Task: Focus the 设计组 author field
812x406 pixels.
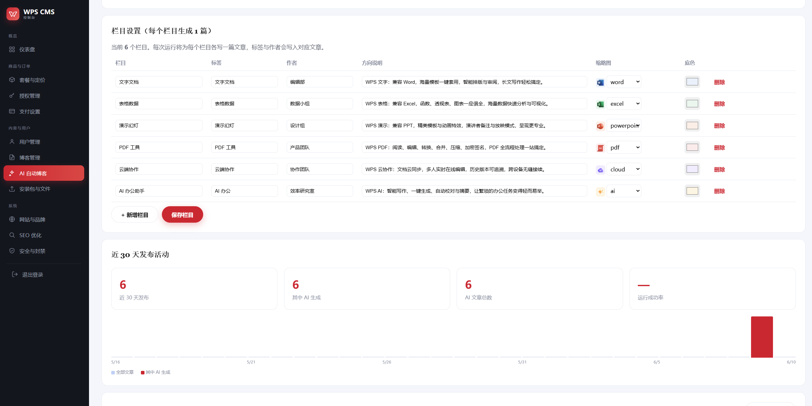Action: point(320,125)
